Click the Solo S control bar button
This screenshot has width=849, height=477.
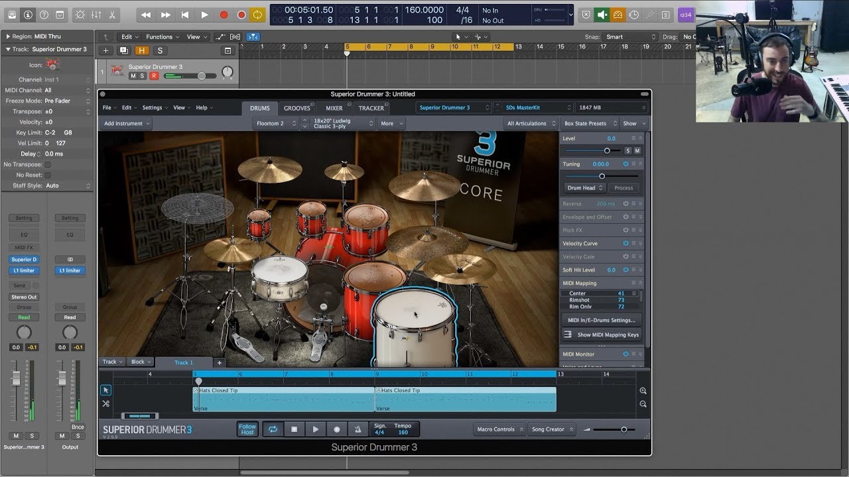(x=666, y=14)
